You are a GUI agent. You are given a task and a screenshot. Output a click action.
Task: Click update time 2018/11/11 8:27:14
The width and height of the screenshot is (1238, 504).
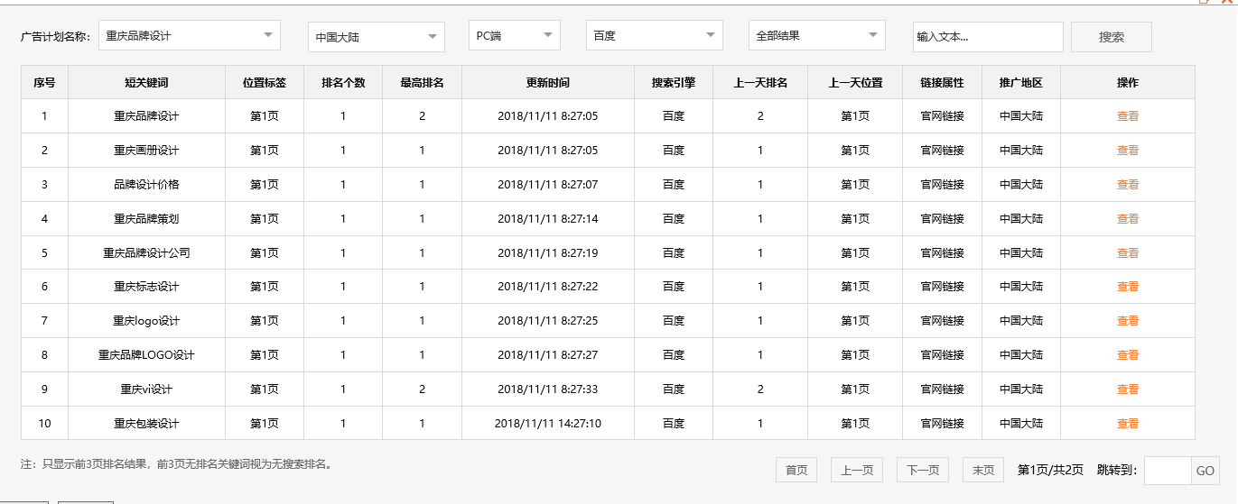tap(548, 219)
